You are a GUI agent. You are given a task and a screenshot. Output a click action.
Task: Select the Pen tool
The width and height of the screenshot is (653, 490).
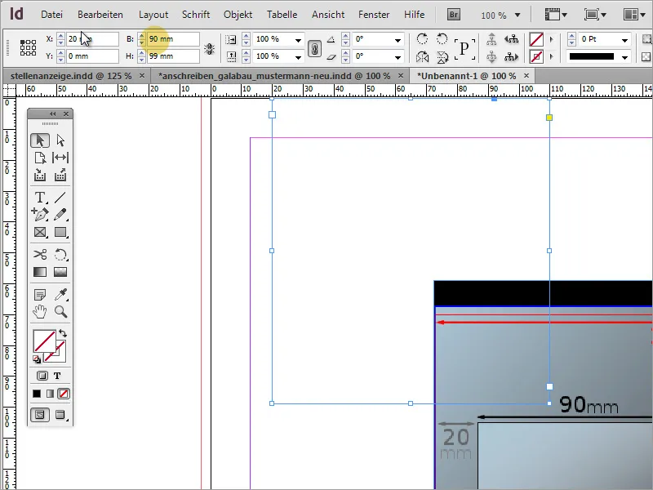coord(40,215)
